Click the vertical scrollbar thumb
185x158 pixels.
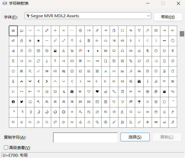182,34
